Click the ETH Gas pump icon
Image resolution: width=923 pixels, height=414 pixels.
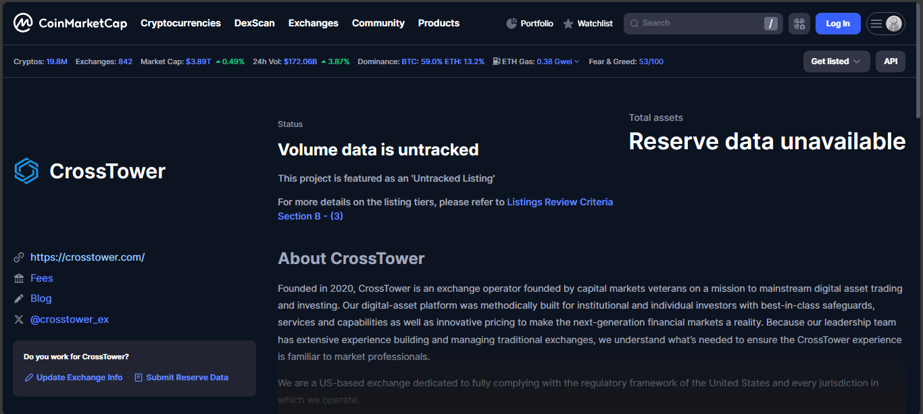(497, 61)
